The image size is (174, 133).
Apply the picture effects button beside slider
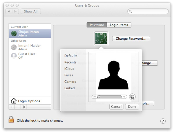132,97
